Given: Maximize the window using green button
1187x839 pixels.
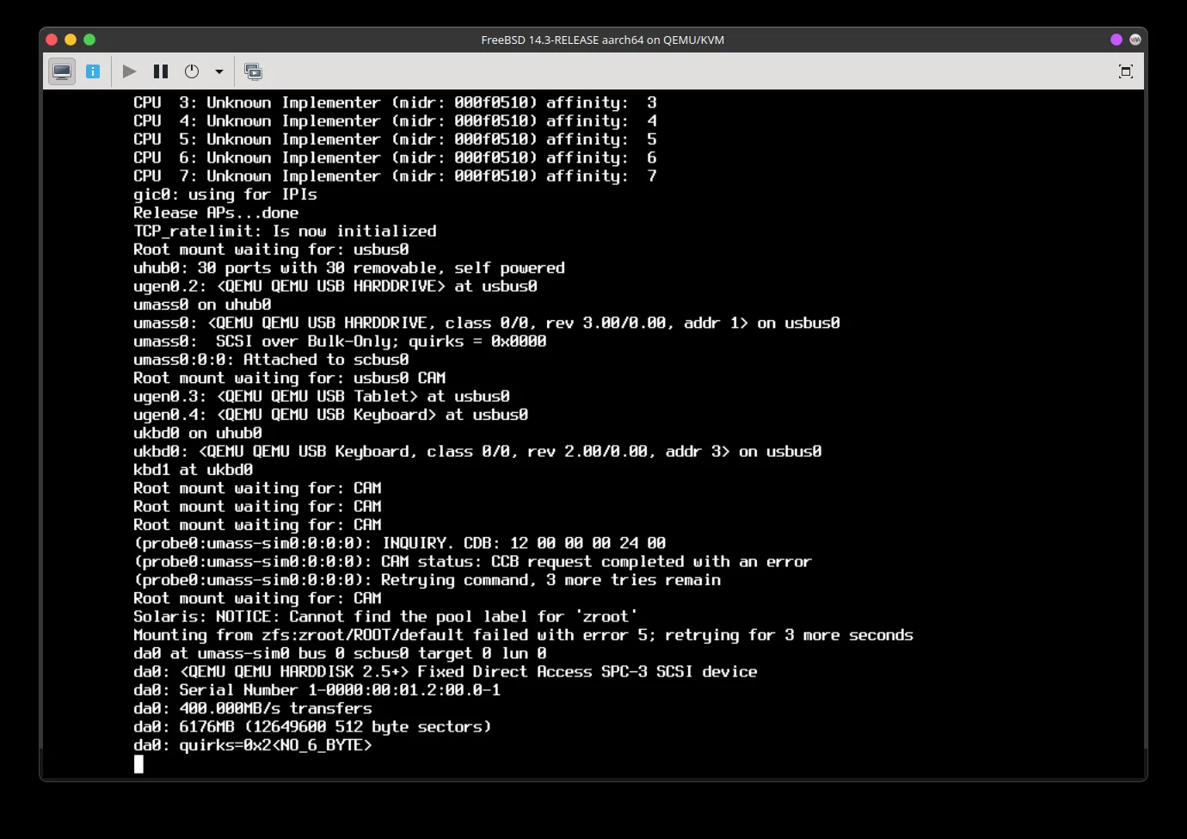Looking at the screenshot, I should (89, 40).
